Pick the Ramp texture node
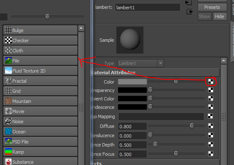This screenshot has height=165, width=234. tap(41, 152)
